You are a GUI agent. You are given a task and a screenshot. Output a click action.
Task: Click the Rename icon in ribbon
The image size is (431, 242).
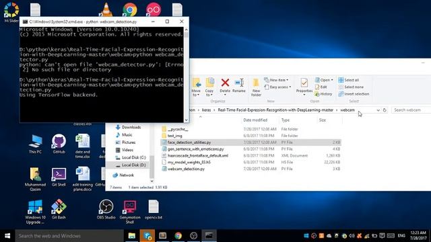(x=239, y=83)
